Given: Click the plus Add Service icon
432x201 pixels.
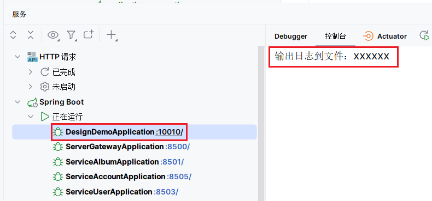Looking at the screenshot, I should click(112, 35).
